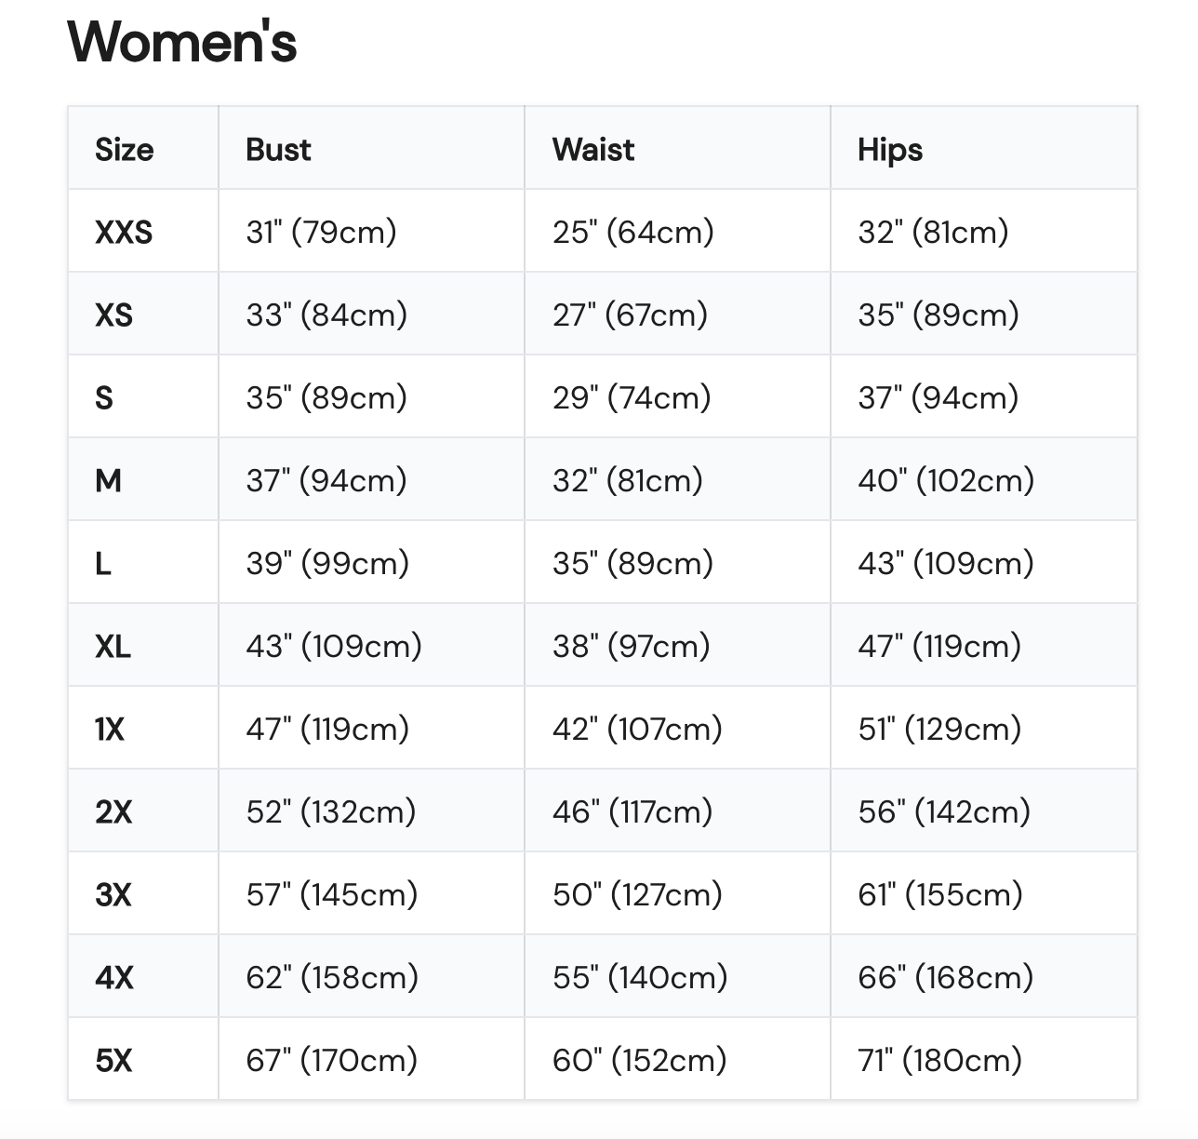Screen dimensions: 1198x1139
Task: Click the 5X size row label
Action: (113, 1060)
